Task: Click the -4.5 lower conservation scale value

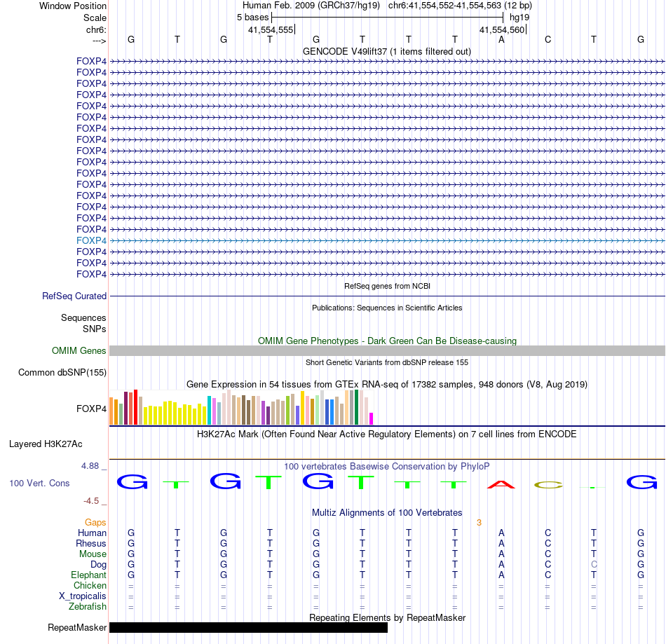Action: (x=91, y=501)
